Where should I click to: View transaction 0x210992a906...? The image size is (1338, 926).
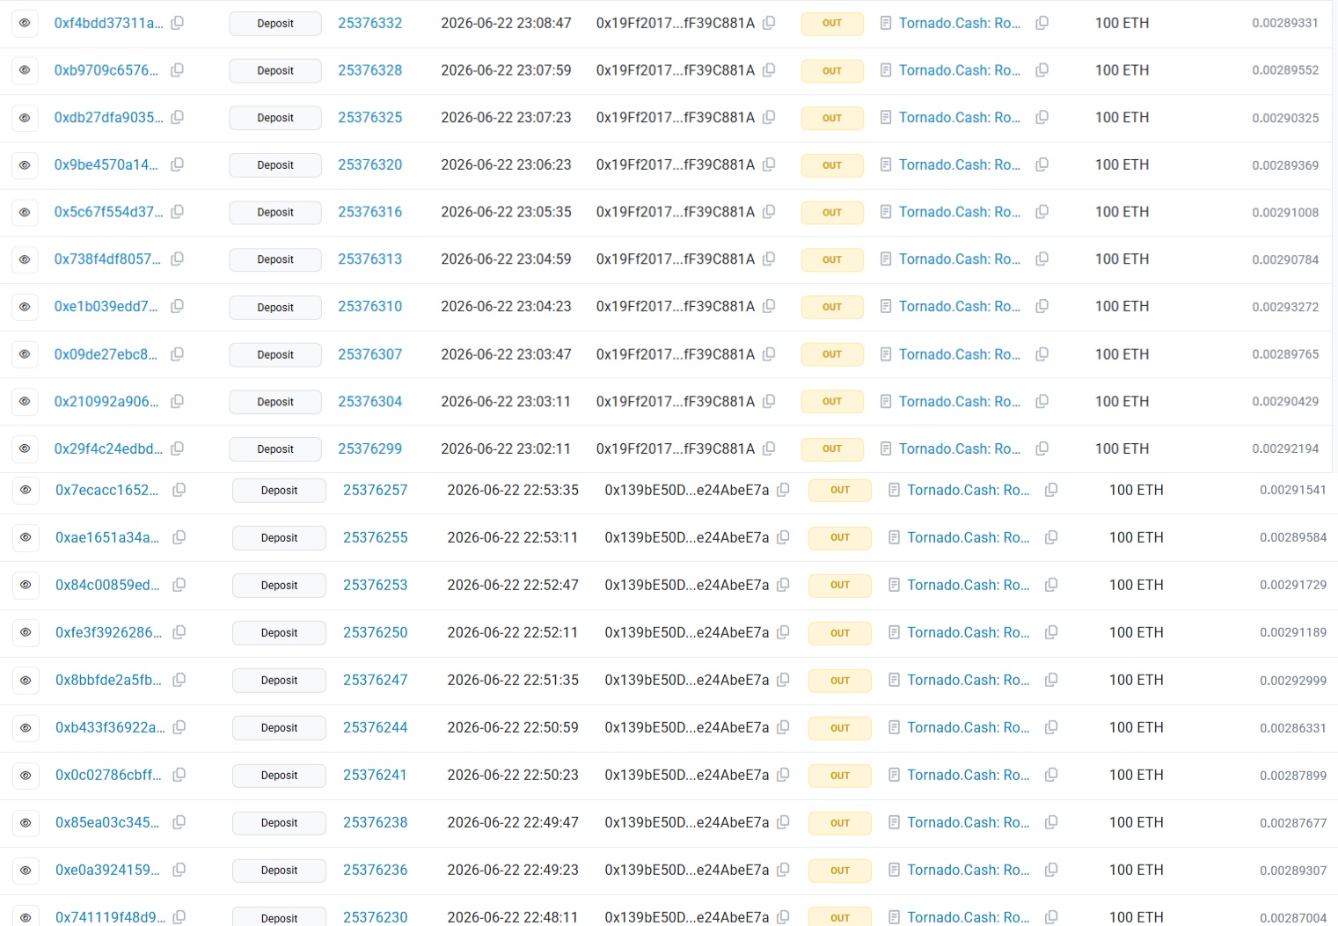(106, 402)
